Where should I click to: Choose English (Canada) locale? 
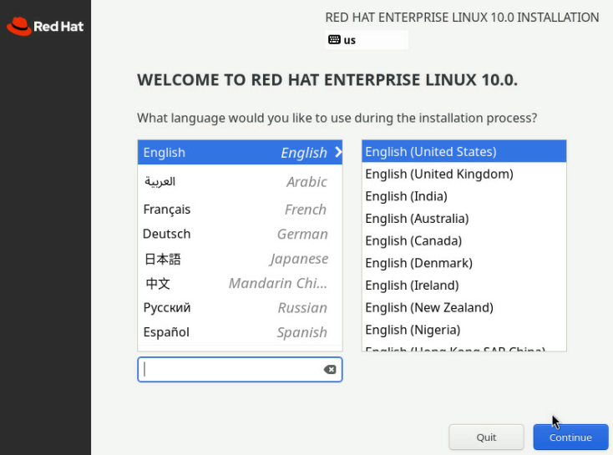click(x=464, y=240)
